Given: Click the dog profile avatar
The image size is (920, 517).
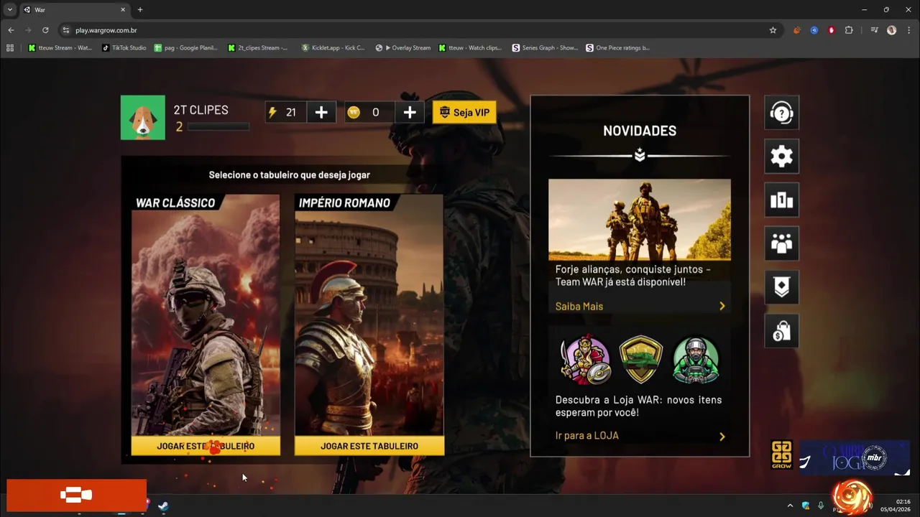Looking at the screenshot, I should pos(142,117).
